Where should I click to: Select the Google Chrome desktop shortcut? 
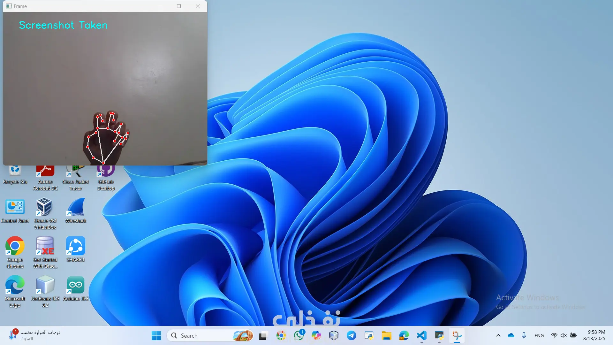15,252
